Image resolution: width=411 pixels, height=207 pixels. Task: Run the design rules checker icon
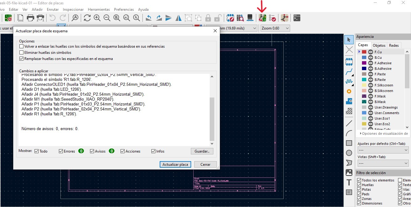(272, 18)
